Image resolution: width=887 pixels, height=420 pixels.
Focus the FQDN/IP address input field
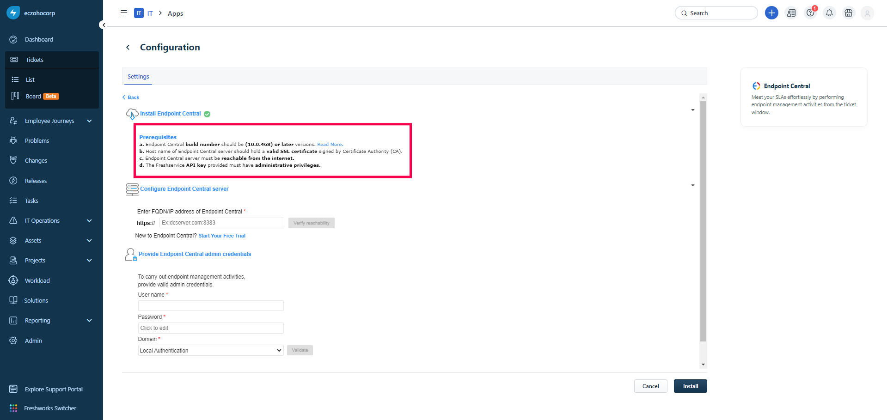222,223
